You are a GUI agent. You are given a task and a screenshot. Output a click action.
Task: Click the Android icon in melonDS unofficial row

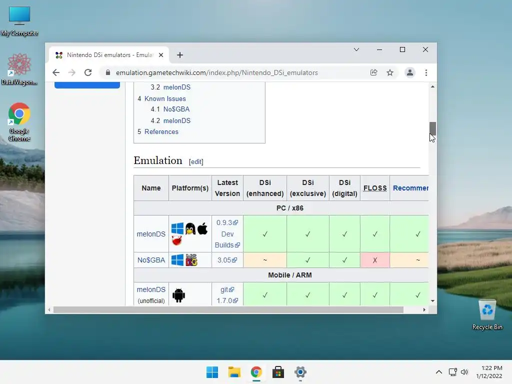tap(178, 295)
